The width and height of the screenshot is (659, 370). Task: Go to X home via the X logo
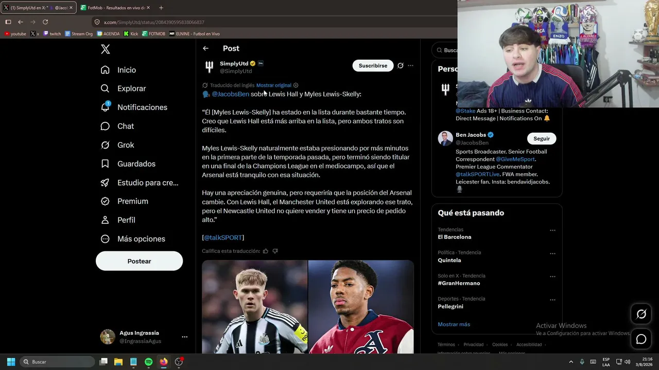coord(105,49)
